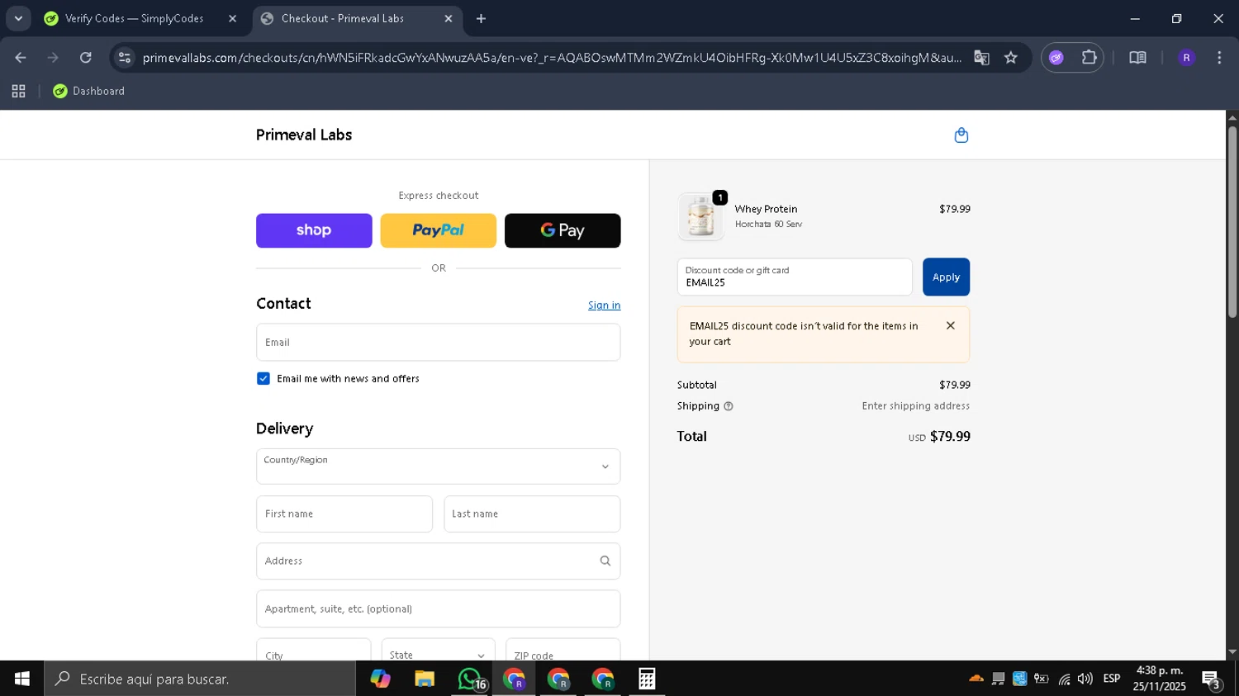Click the shipping info help icon
The width and height of the screenshot is (1239, 696).
tap(729, 406)
